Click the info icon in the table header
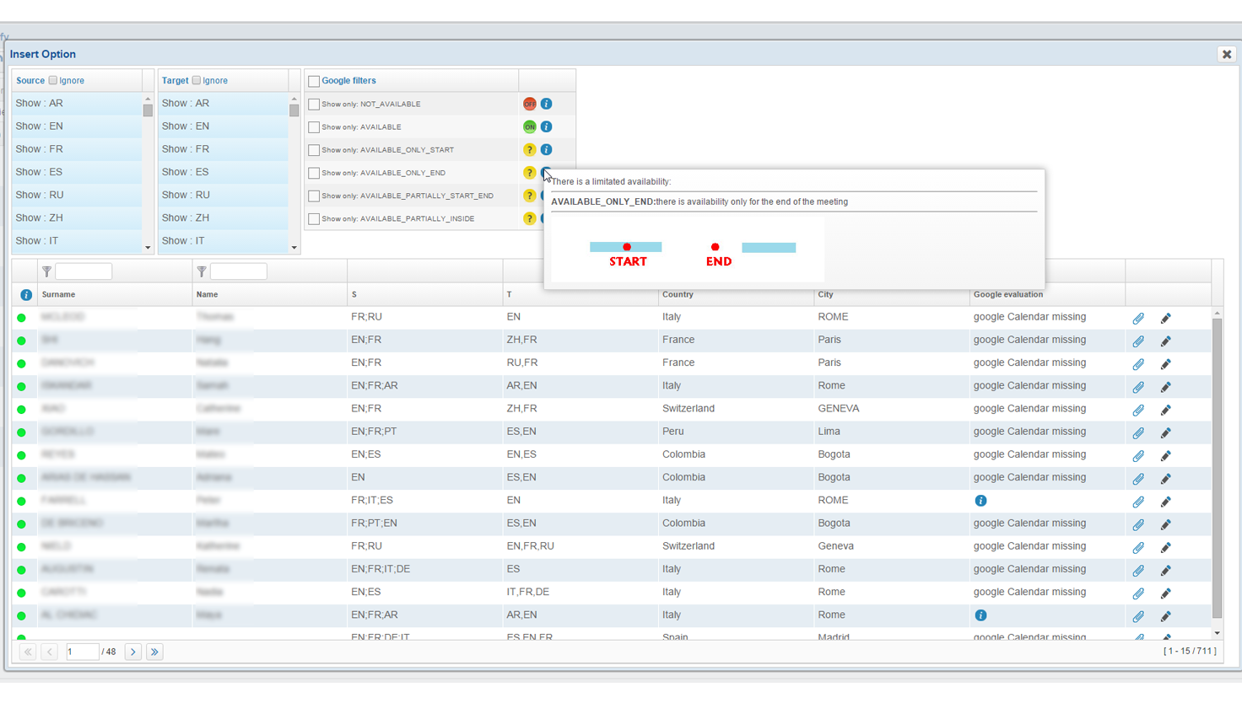The width and height of the screenshot is (1242, 714). (x=26, y=295)
